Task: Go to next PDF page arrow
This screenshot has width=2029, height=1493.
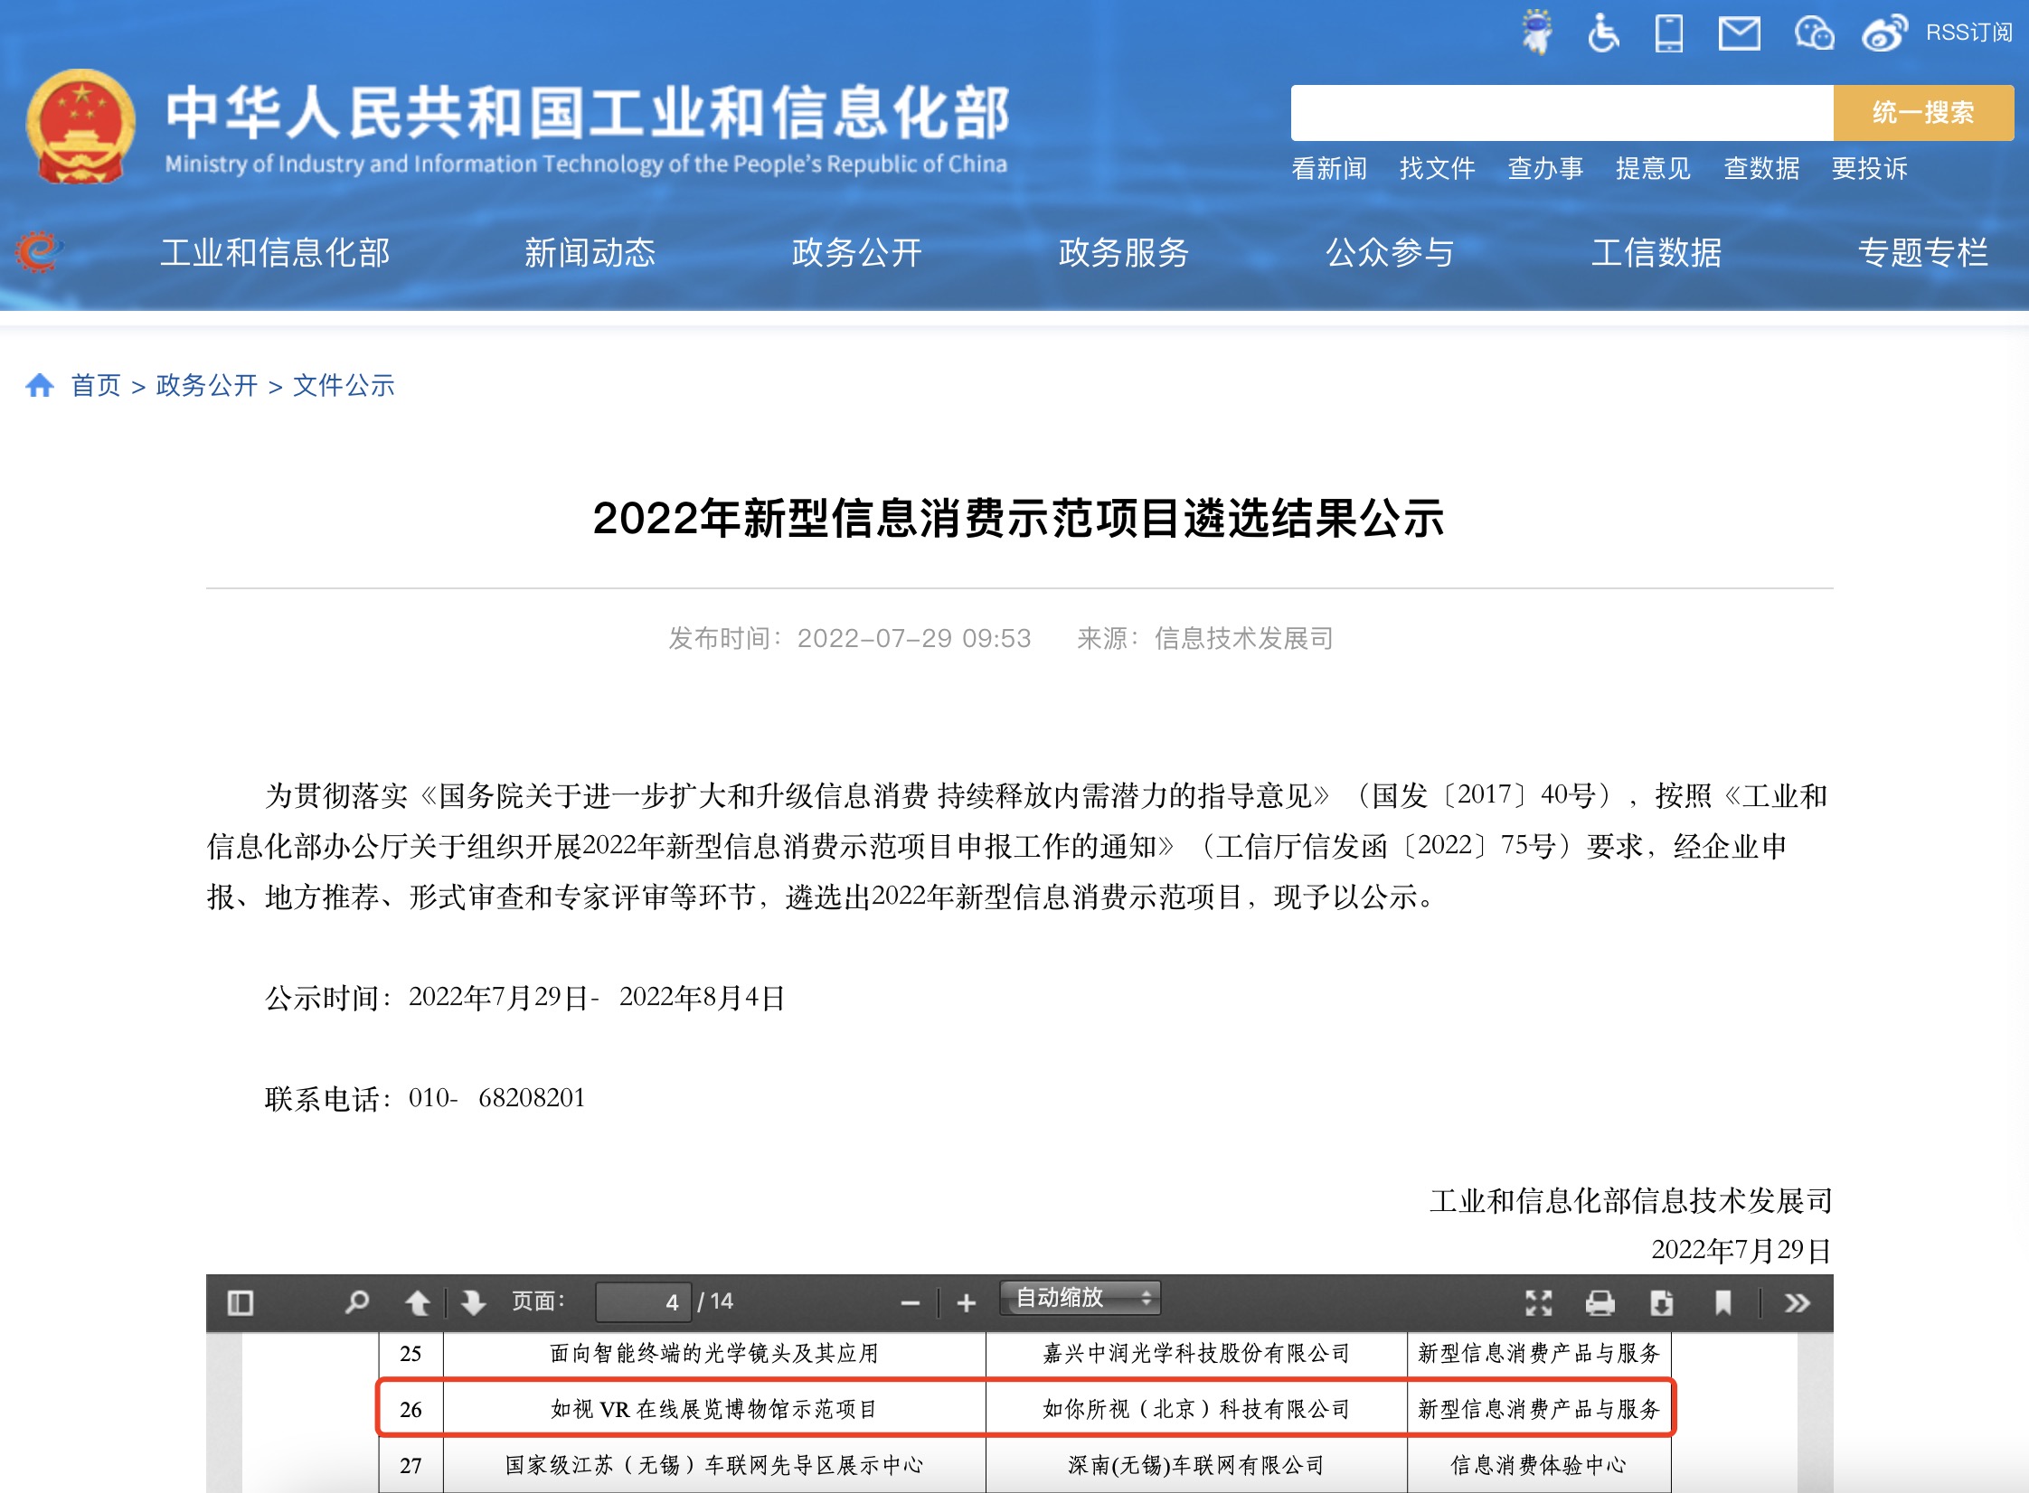Action: click(x=473, y=1302)
